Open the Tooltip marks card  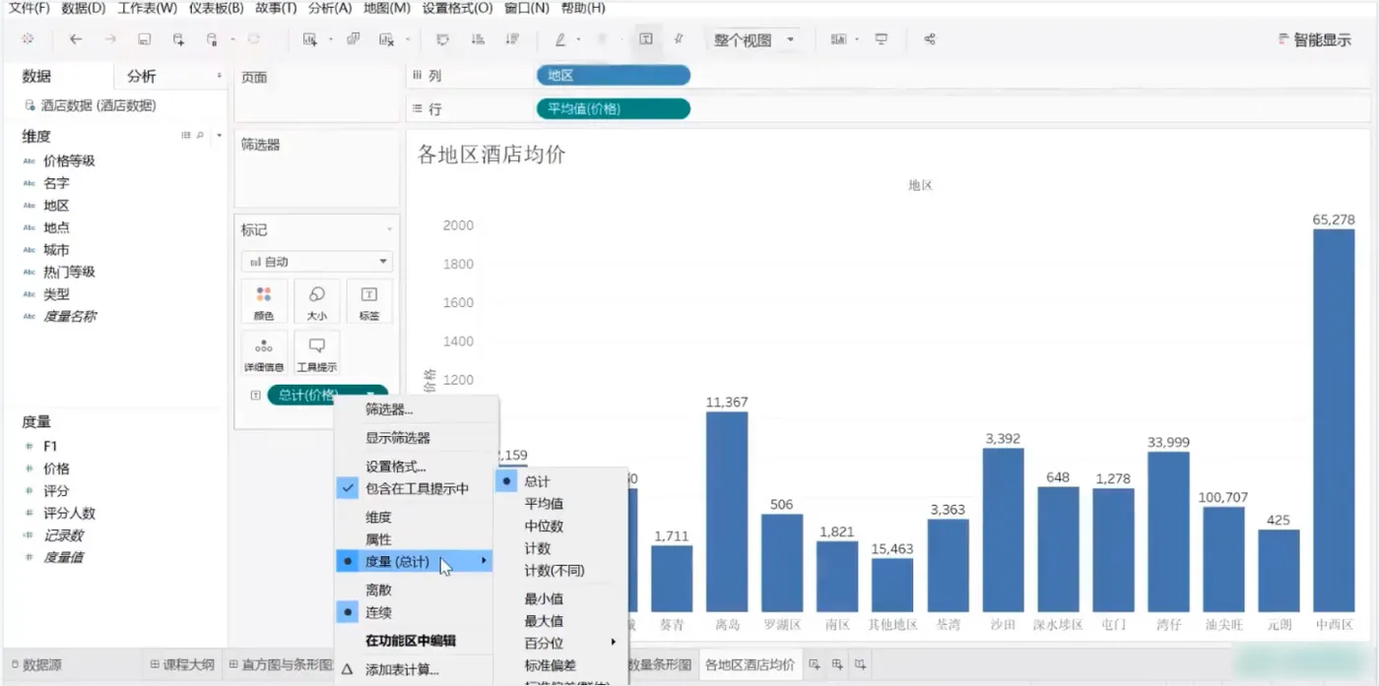tap(317, 352)
